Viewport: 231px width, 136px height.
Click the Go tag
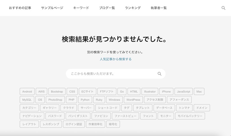122,92
